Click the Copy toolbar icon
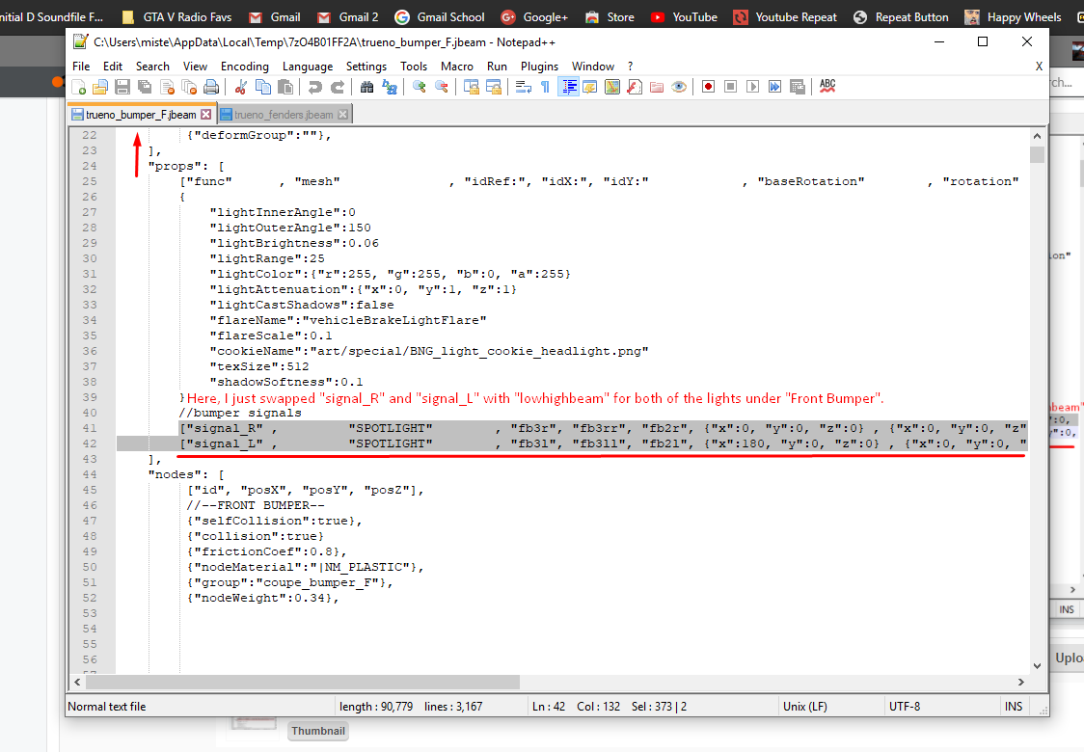This screenshot has width=1084, height=752. coord(262,87)
